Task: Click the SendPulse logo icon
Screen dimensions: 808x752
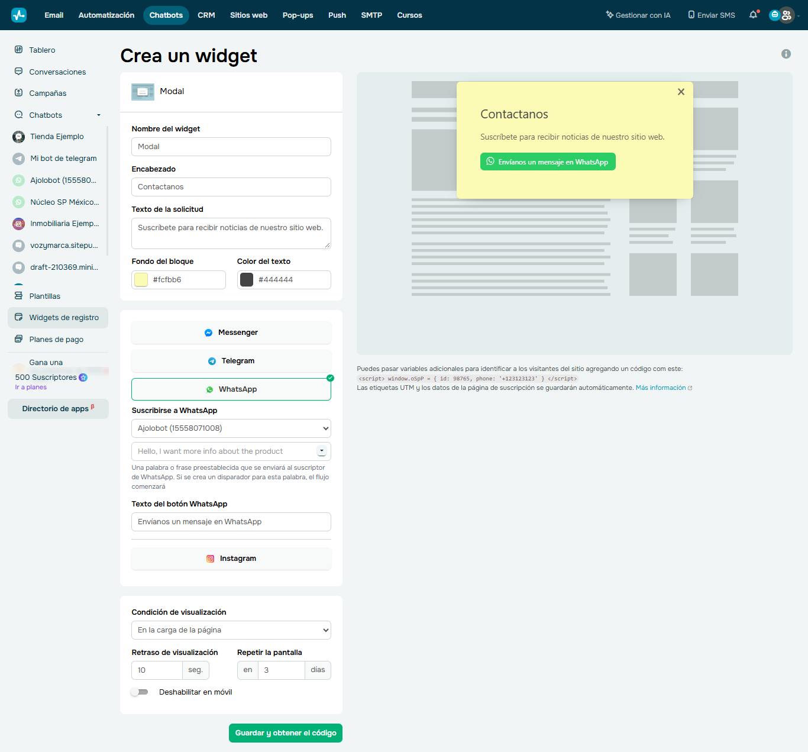Action: [19, 15]
